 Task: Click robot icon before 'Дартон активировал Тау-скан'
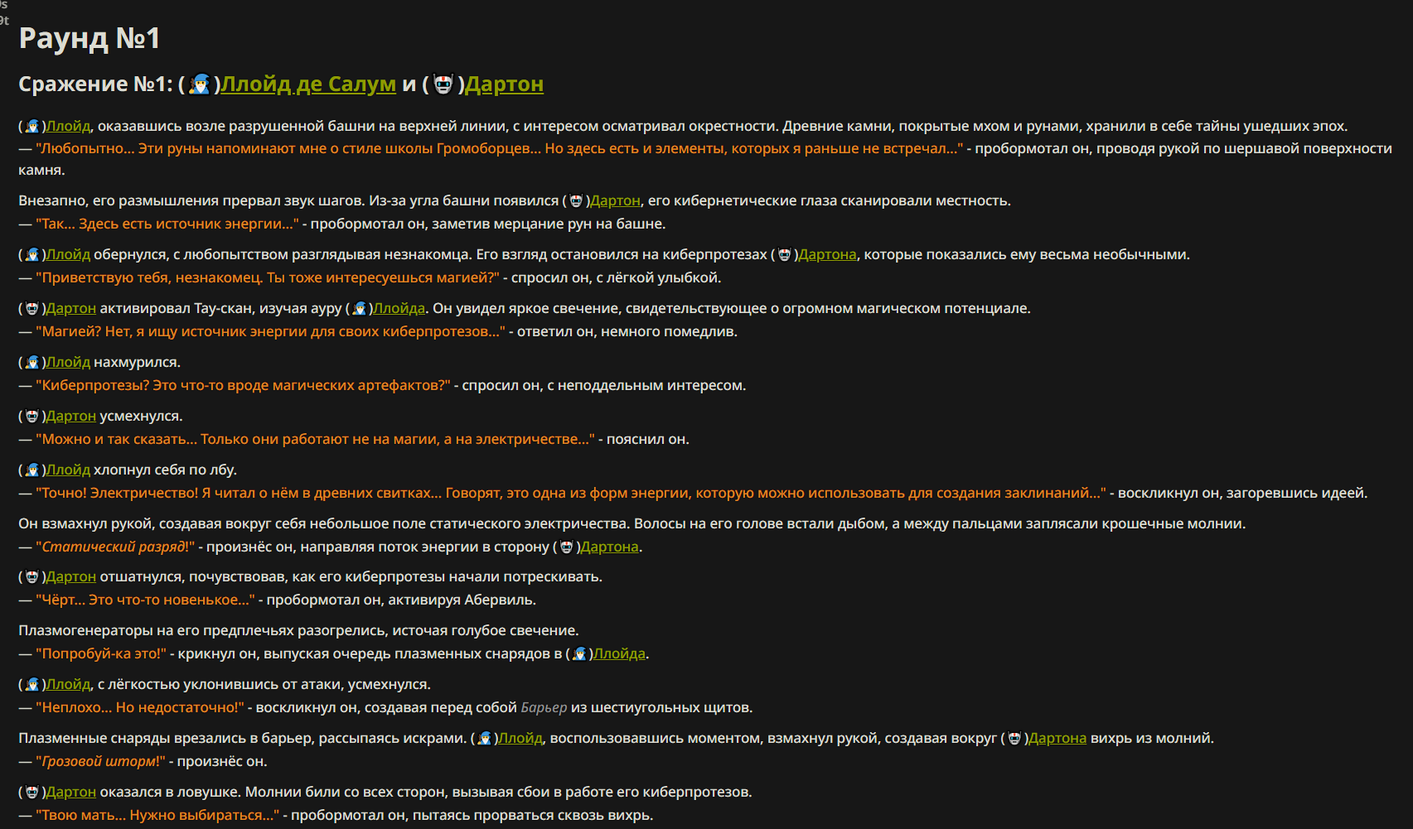(x=32, y=308)
